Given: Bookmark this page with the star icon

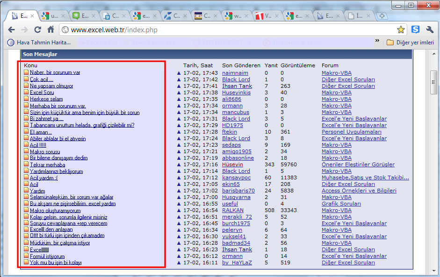Looking at the screenshot, I should (400, 30).
